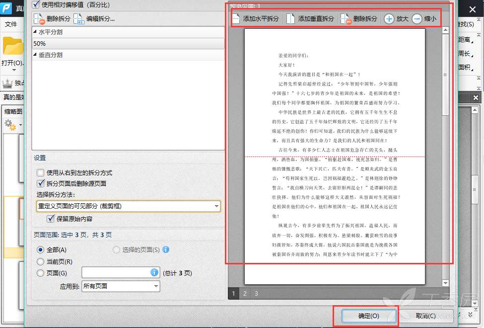
Task: Zoom in the preview (放大)
Action: 396,18
